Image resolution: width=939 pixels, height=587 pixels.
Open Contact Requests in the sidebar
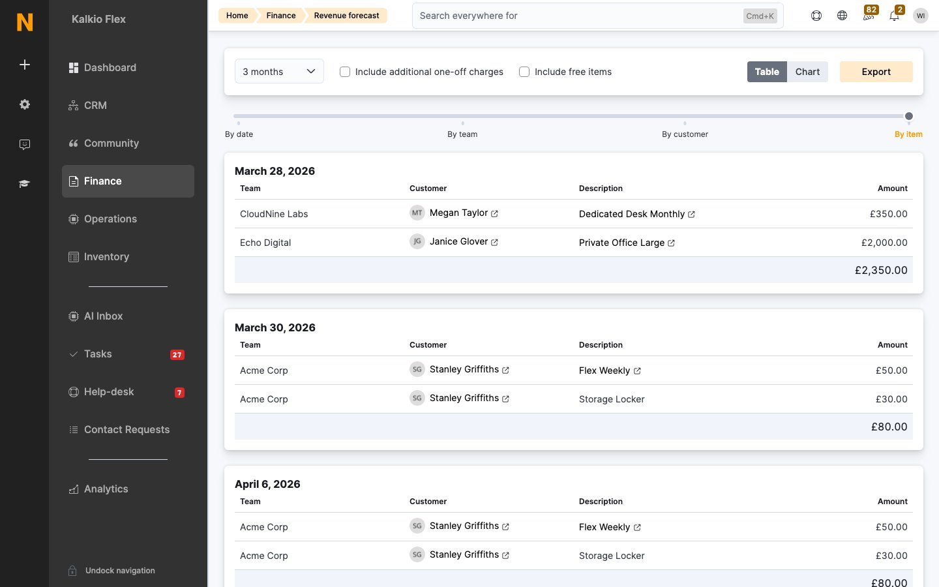click(x=128, y=430)
